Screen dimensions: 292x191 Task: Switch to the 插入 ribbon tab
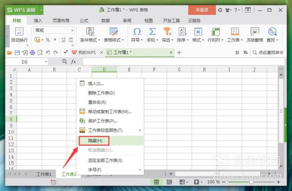(38, 21)
